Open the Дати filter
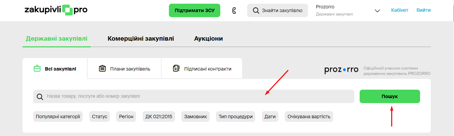This screenshot has height=136, width=454. click(x=270, y=117)
